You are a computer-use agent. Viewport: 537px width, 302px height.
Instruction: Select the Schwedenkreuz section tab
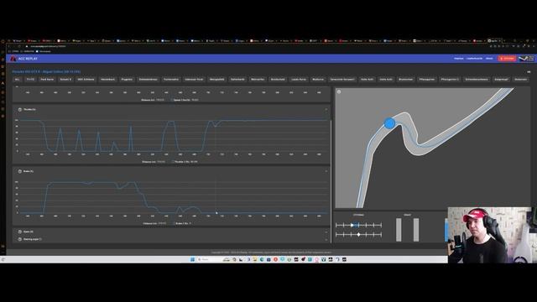click(148, 79)
